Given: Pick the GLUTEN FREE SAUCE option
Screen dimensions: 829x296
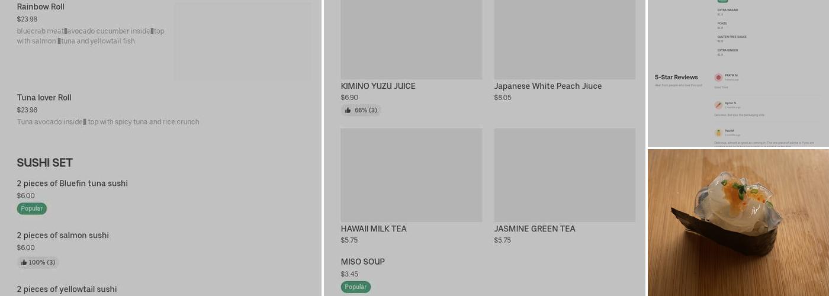Looking at the screenshot, I should (x=732, y=37).
